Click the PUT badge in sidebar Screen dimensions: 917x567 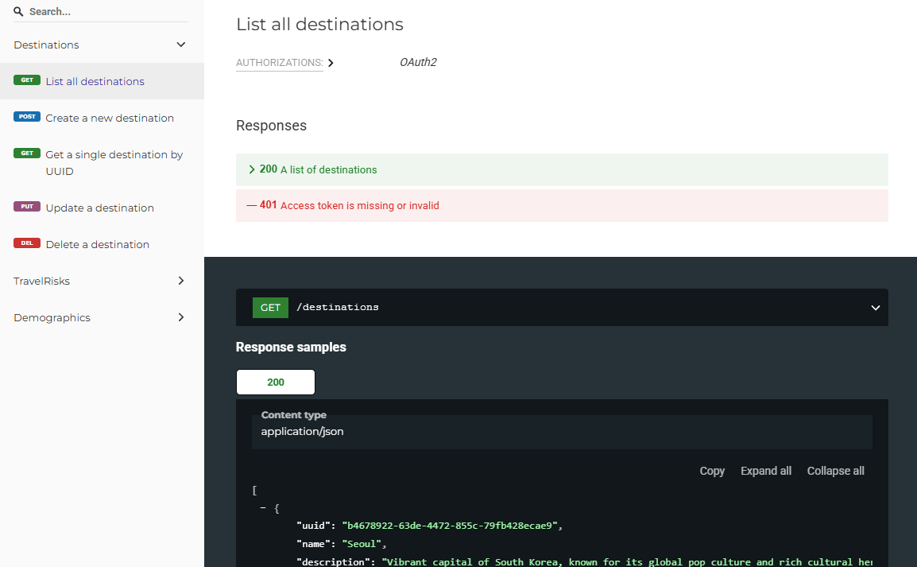tap(27, 207)
